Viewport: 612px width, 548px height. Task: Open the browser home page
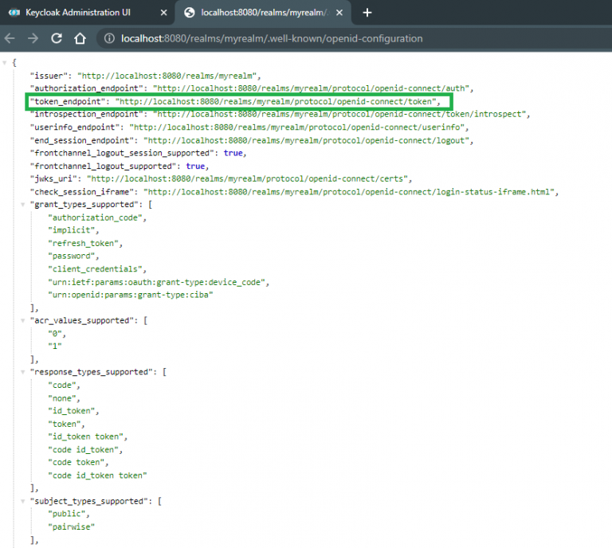pos(80,38)
